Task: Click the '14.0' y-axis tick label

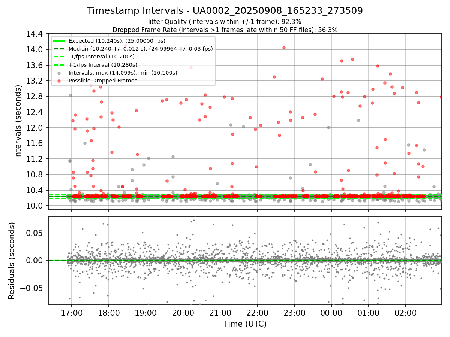Action: pyautogui.click(x=34, y=50)
